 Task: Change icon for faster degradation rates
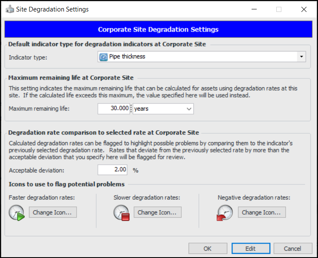[x=53, y=212]
